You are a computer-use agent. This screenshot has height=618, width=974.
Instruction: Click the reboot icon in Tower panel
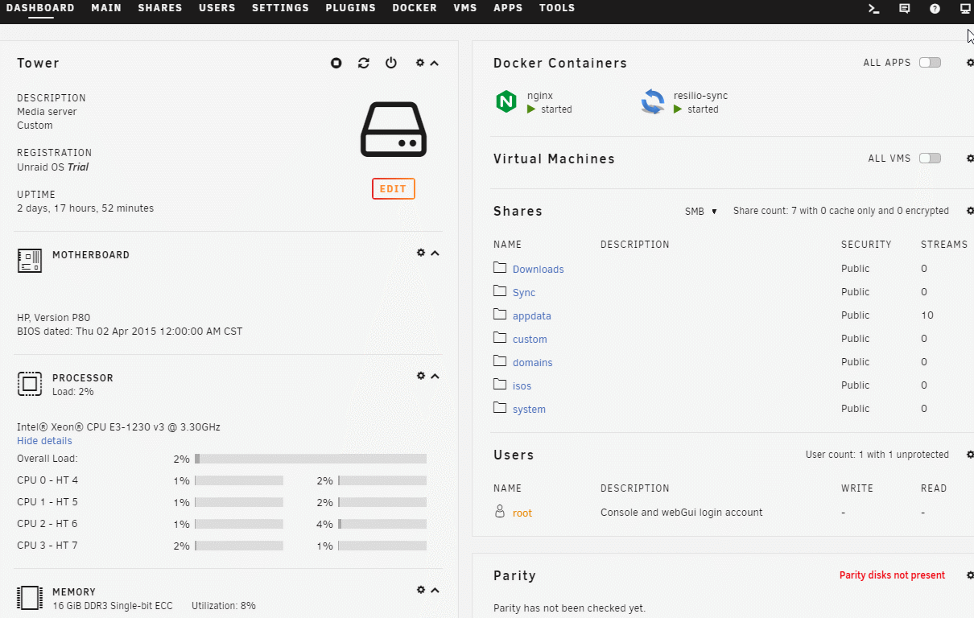(364, 63)
